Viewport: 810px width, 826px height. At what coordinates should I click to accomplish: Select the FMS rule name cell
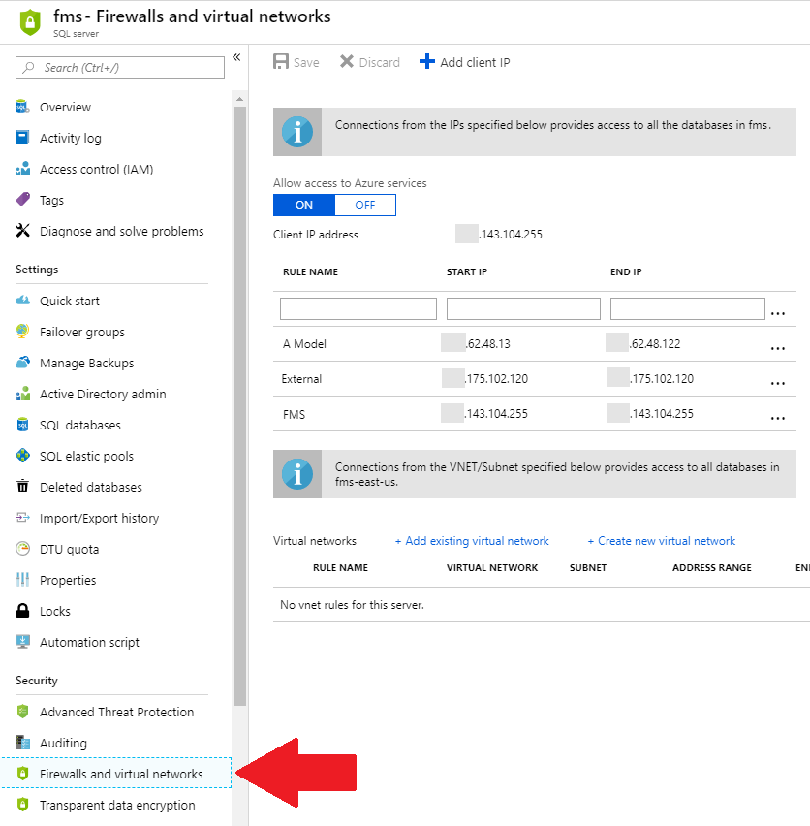pyautogui.click(x=294, y=415)
